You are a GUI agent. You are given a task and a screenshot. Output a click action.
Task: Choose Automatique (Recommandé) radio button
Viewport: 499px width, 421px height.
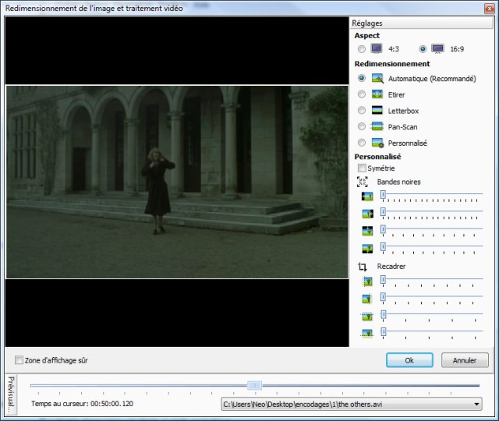pyautogui.click(x=362, y=78)
